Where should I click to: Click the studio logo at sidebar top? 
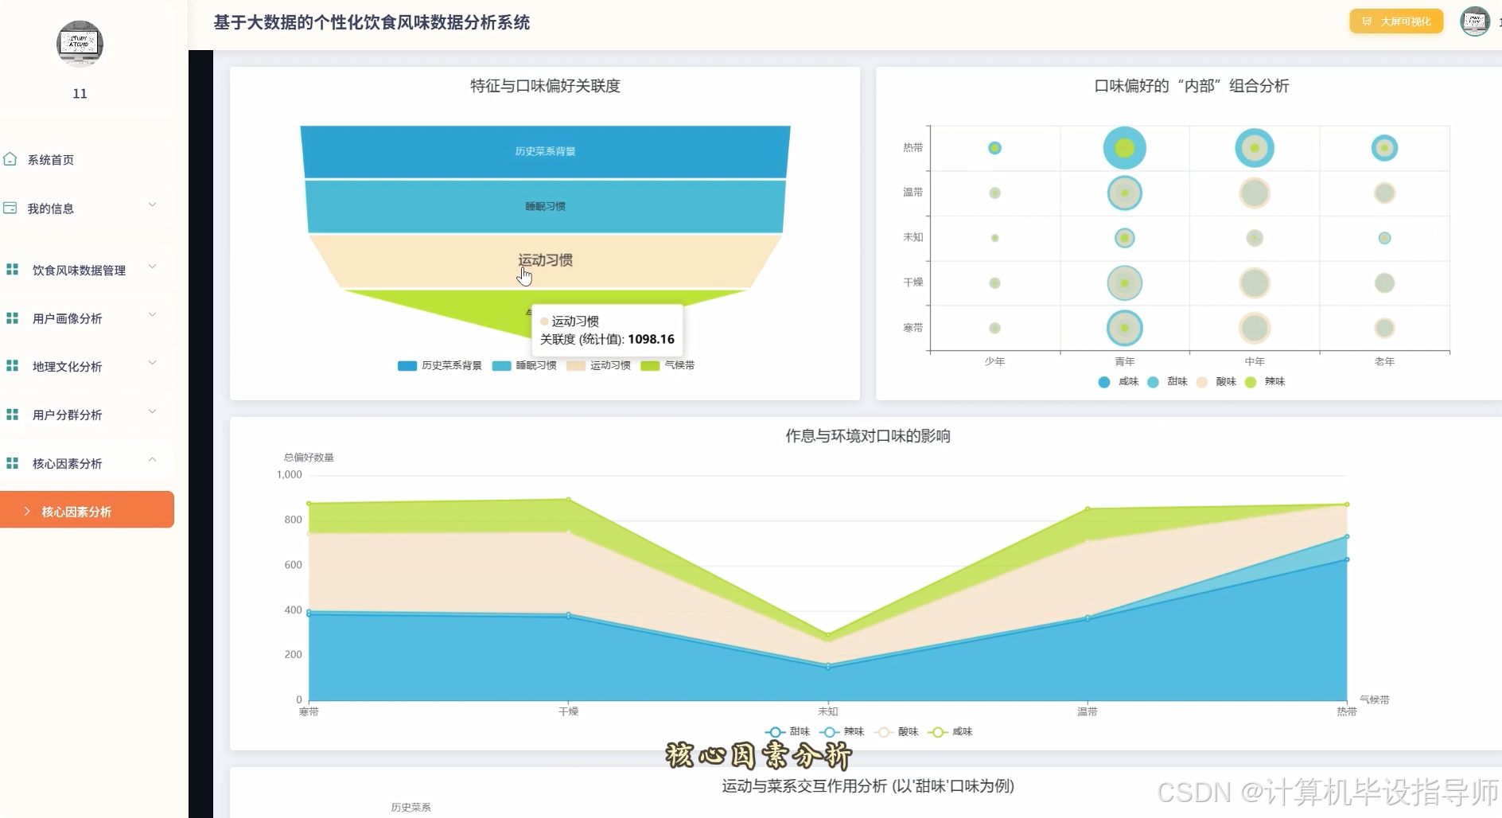(79, 45)
